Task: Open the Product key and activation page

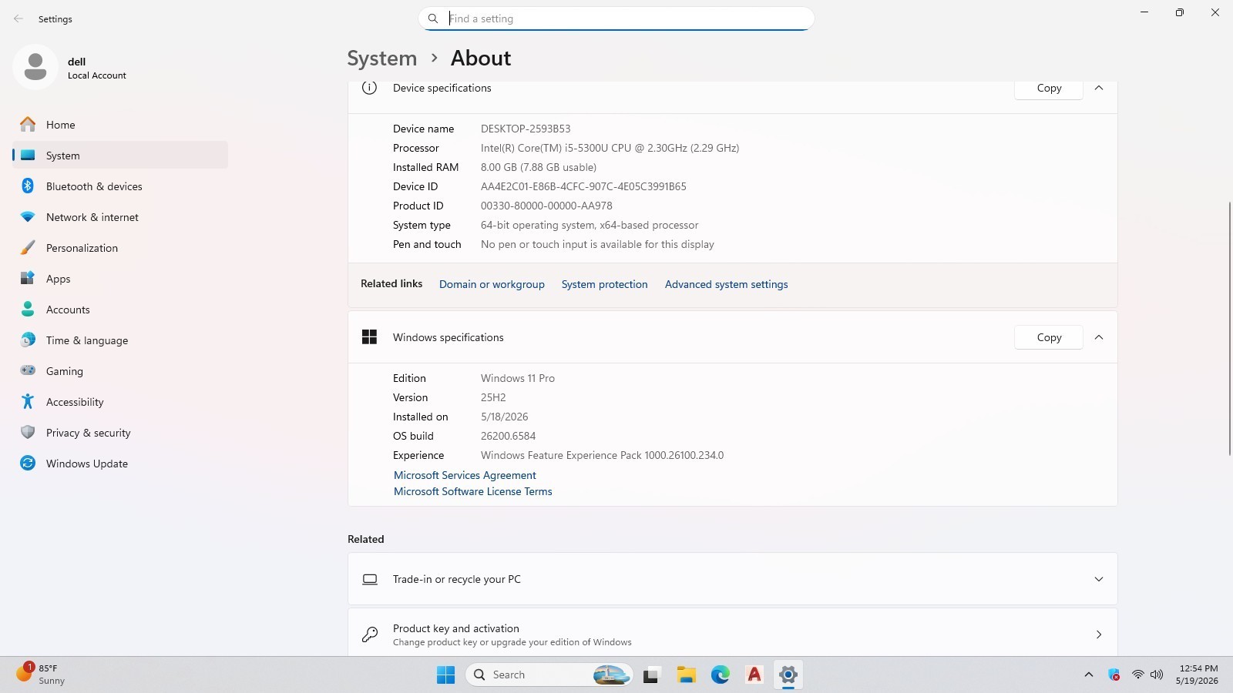Action: (732, 632)
